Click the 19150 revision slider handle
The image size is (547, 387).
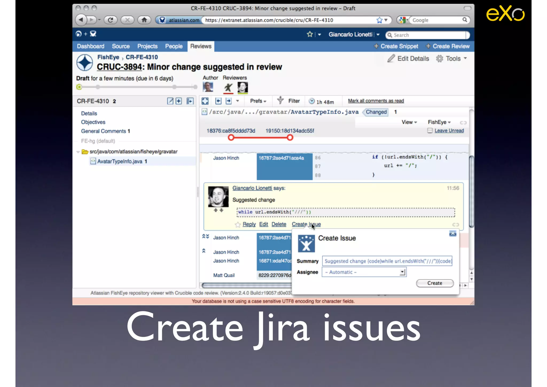coord(290,138)
